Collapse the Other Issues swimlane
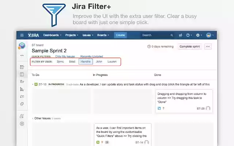The width and height of the screenshot is (234, 146). pos(33,118)
